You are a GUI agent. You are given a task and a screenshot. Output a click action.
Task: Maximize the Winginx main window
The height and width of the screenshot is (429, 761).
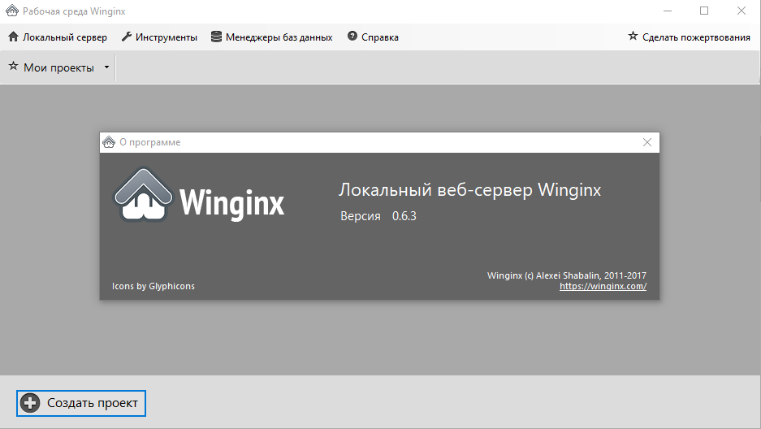pos(704,11)
